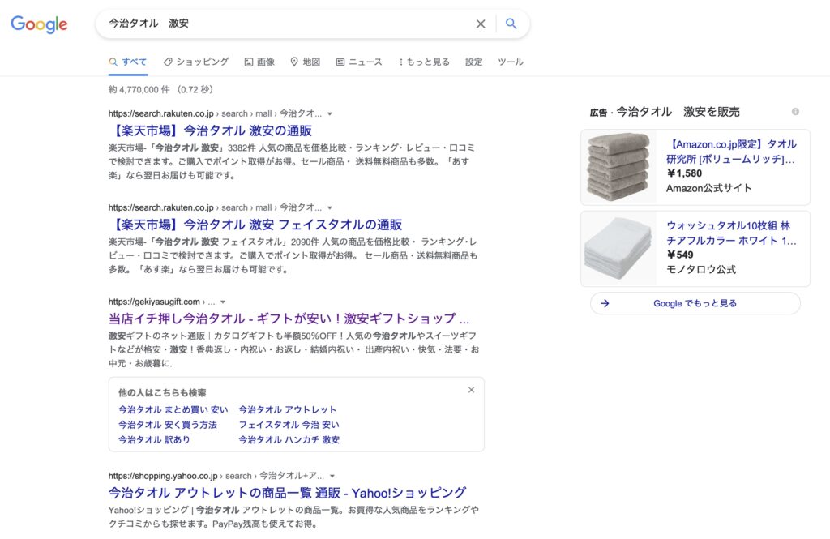Submit search with magnifying glass icon
This screenshot has width=830, height=539.
coord(511,24)
